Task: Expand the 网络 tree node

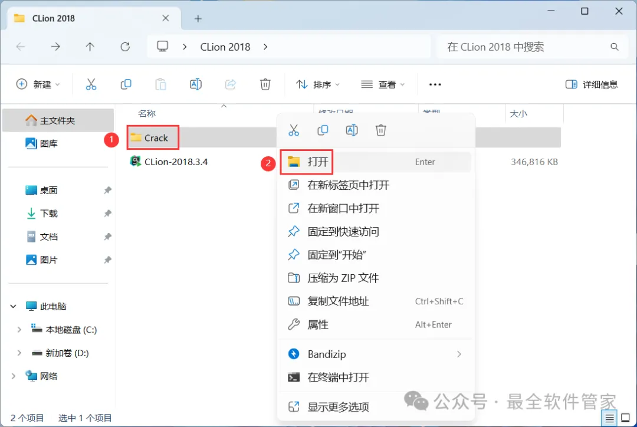Action: point(13,376)
